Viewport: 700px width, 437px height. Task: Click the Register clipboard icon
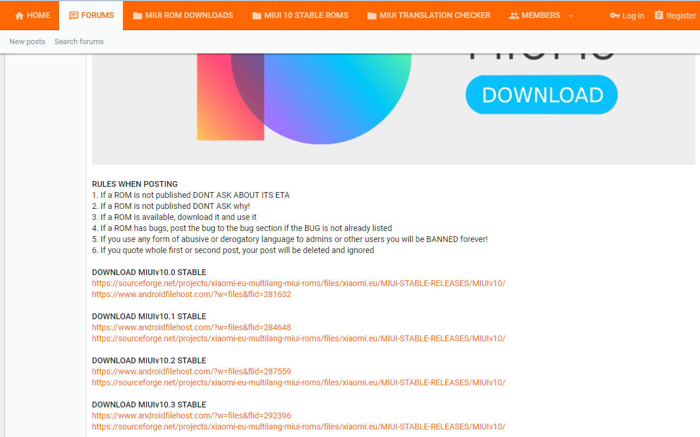click(659, 16)
